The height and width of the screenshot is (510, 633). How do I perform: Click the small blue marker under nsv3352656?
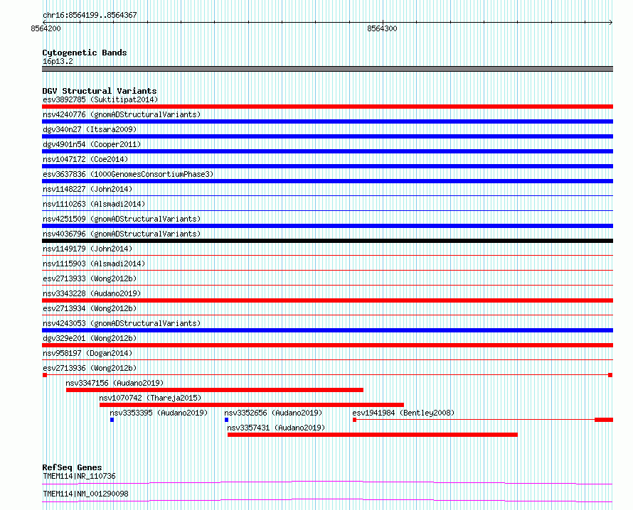pos(226,420)
